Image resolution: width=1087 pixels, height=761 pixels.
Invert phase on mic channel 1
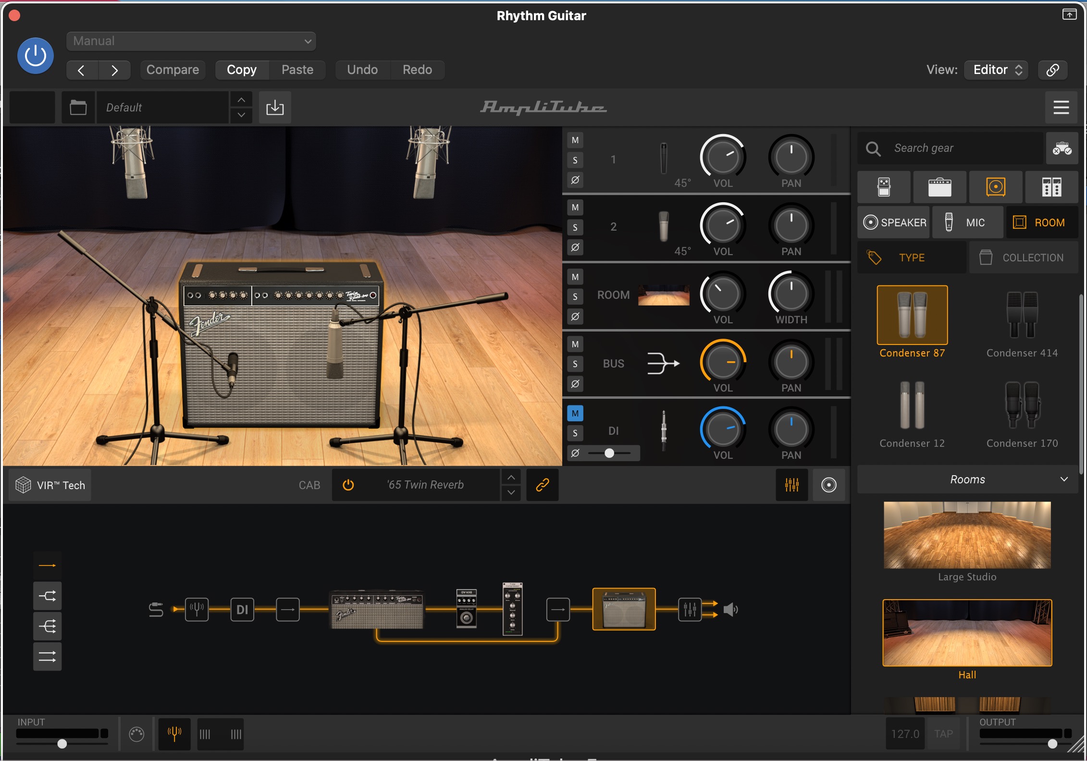pyautogui.click(x=575, y=180)
